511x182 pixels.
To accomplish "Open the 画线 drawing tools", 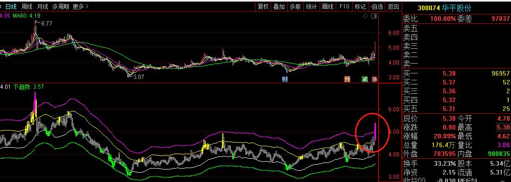I will [x=328, y=6].
